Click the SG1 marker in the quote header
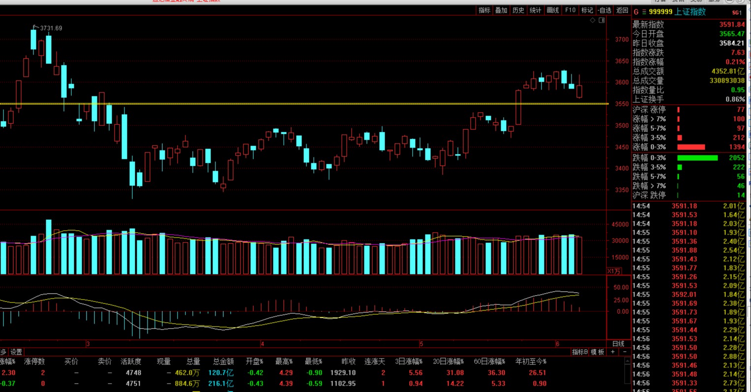 [x=737, y=12]
